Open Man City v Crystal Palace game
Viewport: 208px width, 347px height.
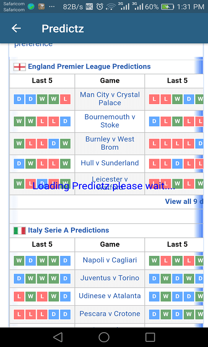pos(110,99)
